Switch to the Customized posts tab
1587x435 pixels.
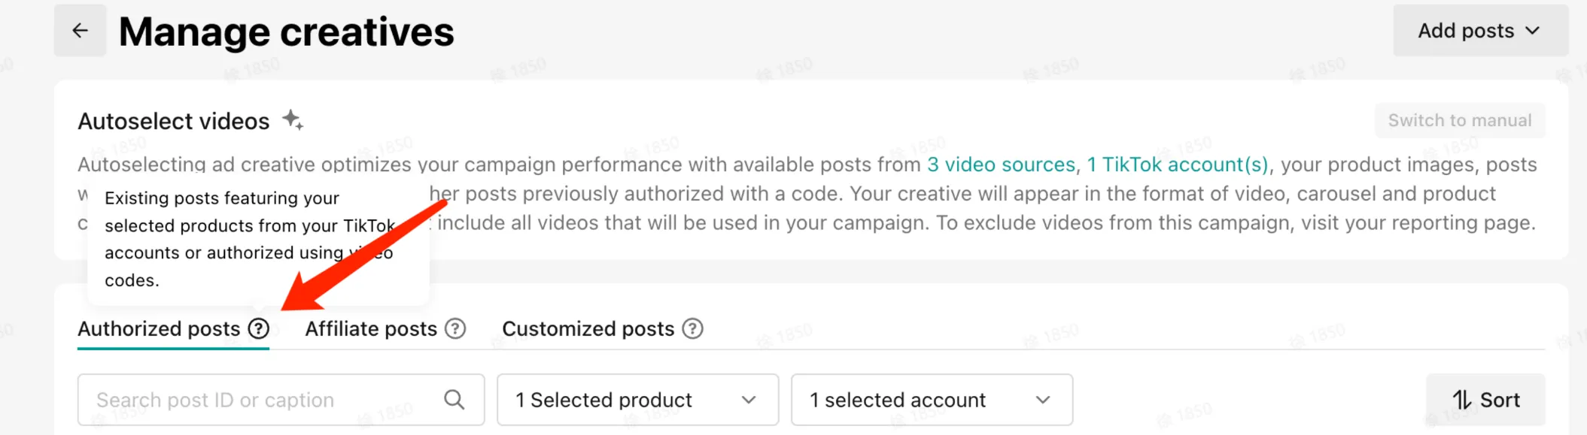pos(588,328)
